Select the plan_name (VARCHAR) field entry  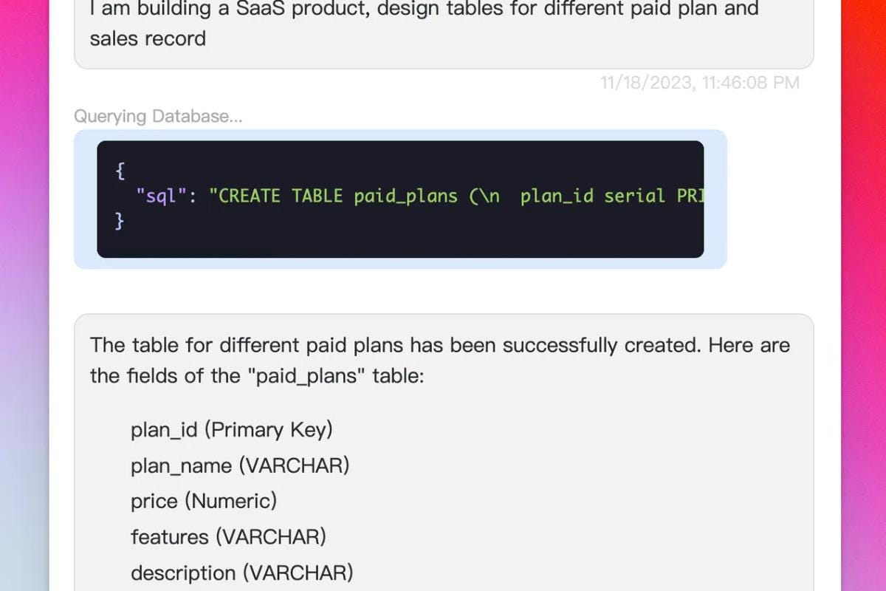pos(240,465)
